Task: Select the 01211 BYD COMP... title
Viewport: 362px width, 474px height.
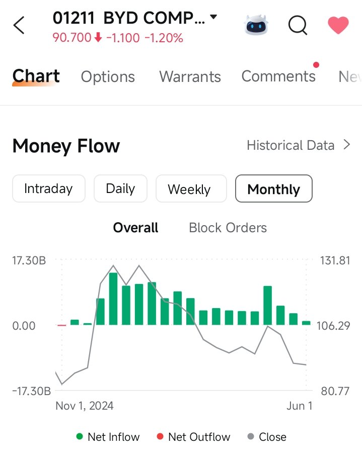Action: point(128,18)
